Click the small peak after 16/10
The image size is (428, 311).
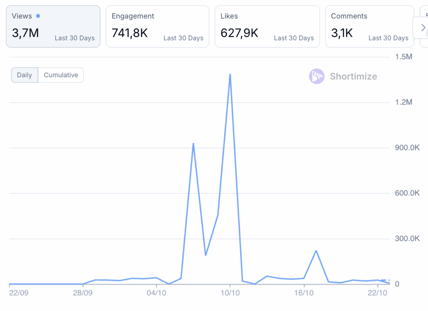(316, 250)
